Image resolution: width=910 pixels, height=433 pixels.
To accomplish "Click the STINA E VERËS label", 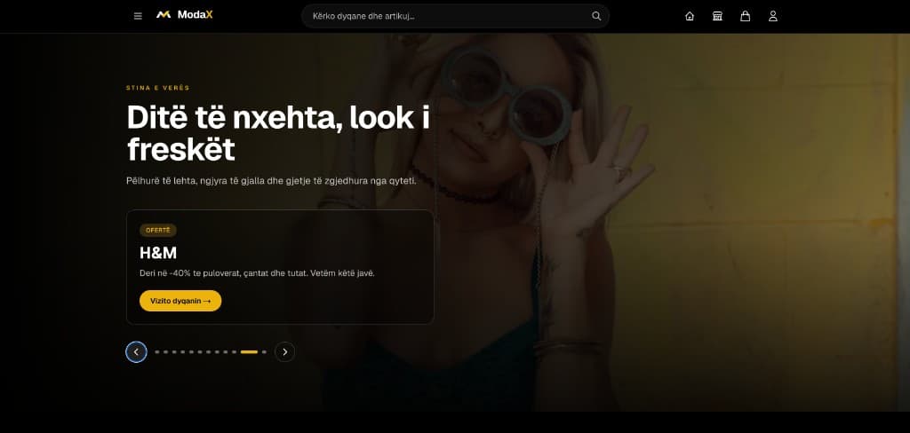I will [158, 88].
